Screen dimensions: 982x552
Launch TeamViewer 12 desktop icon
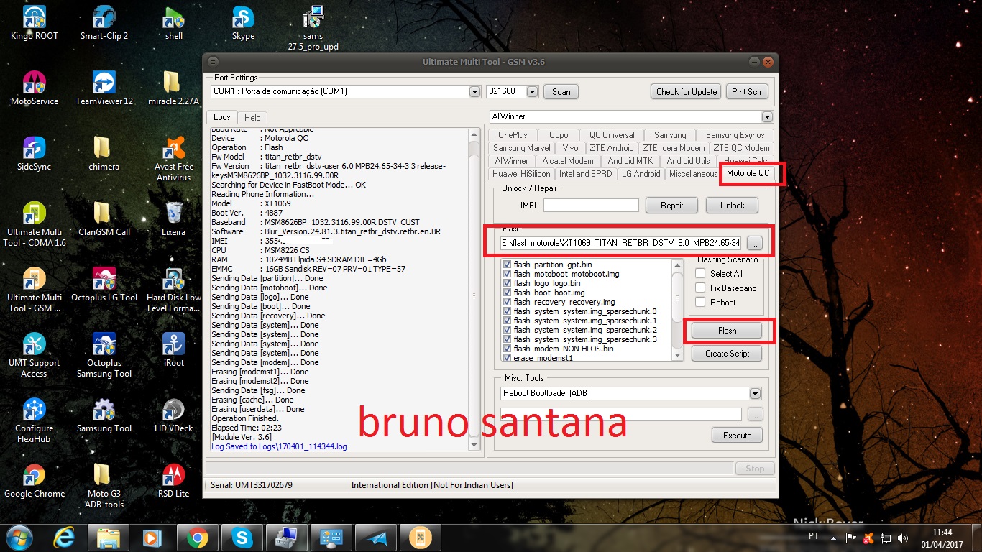coord(104,88)
